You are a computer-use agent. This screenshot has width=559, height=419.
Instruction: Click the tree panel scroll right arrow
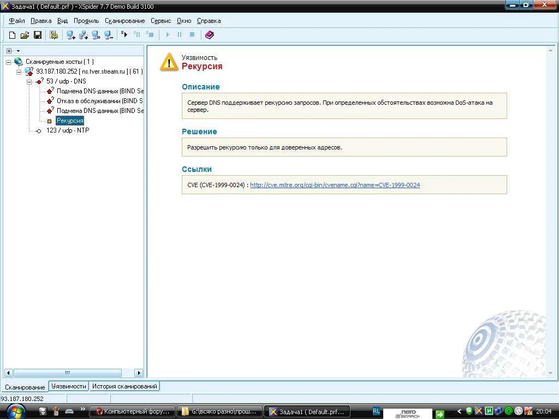(x=139, y=373)
